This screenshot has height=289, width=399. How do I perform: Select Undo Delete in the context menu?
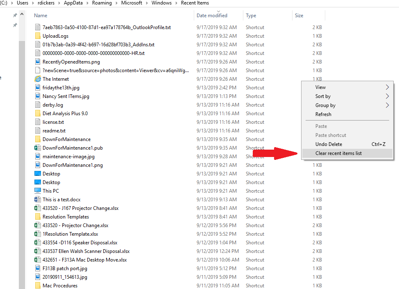point(347,144)
